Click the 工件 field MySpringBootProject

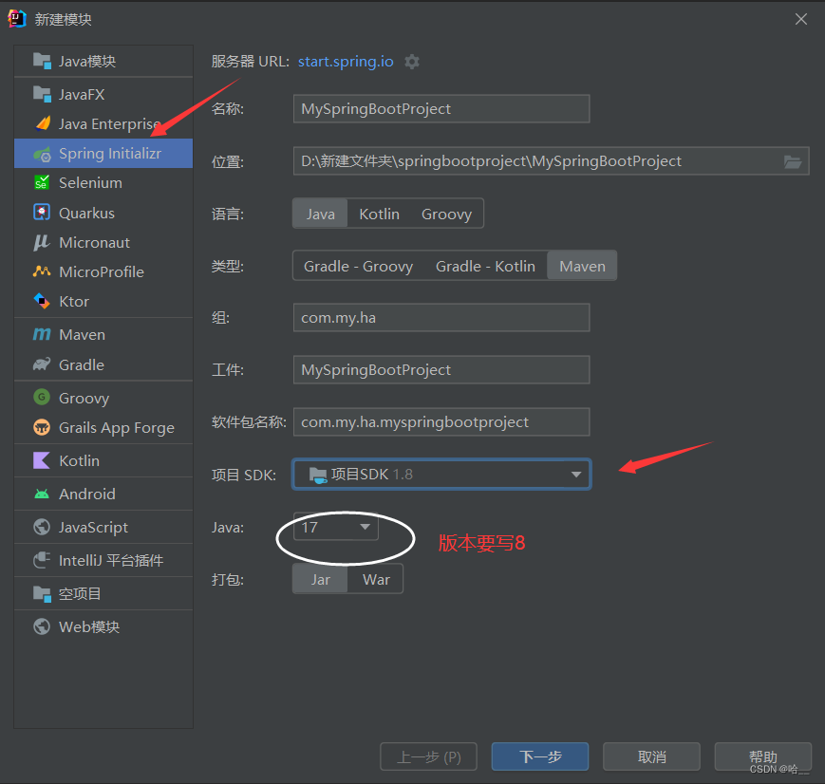[441, 370]
